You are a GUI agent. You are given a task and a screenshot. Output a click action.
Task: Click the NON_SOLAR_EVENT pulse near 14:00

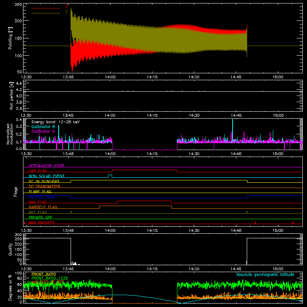point(110,176)
